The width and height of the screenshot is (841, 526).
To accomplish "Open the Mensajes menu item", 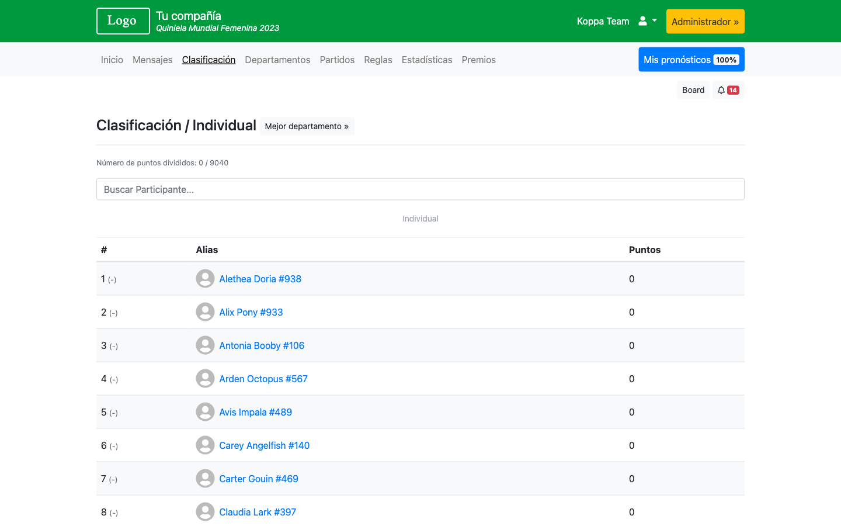I will pos(152,60).
